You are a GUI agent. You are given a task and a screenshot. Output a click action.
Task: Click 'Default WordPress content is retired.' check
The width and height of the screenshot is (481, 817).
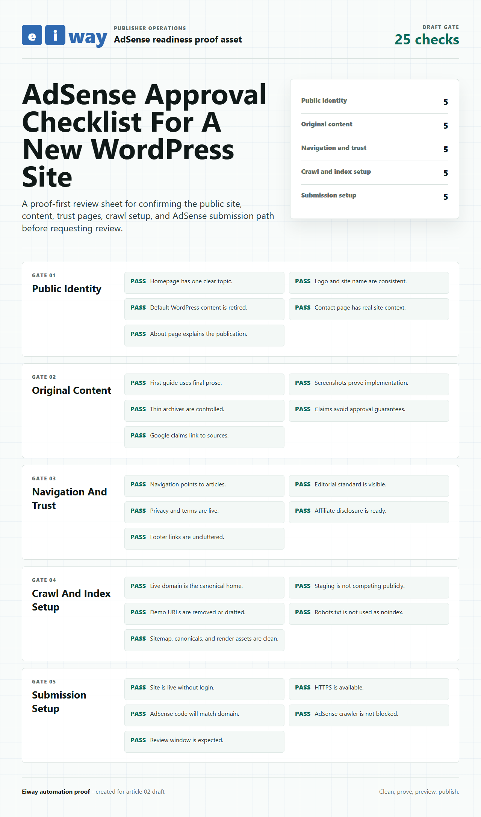(204, 309)
